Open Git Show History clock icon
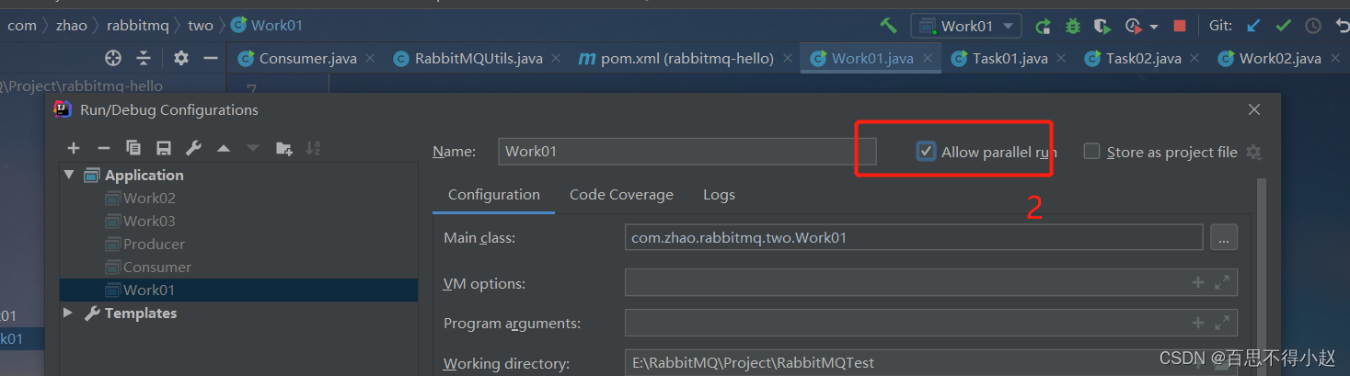The image size is (1350, 376). (x=1313, y=26)
